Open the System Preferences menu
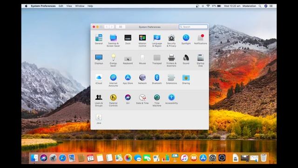This screenshot has height=168, width=298. coord(43,6)
